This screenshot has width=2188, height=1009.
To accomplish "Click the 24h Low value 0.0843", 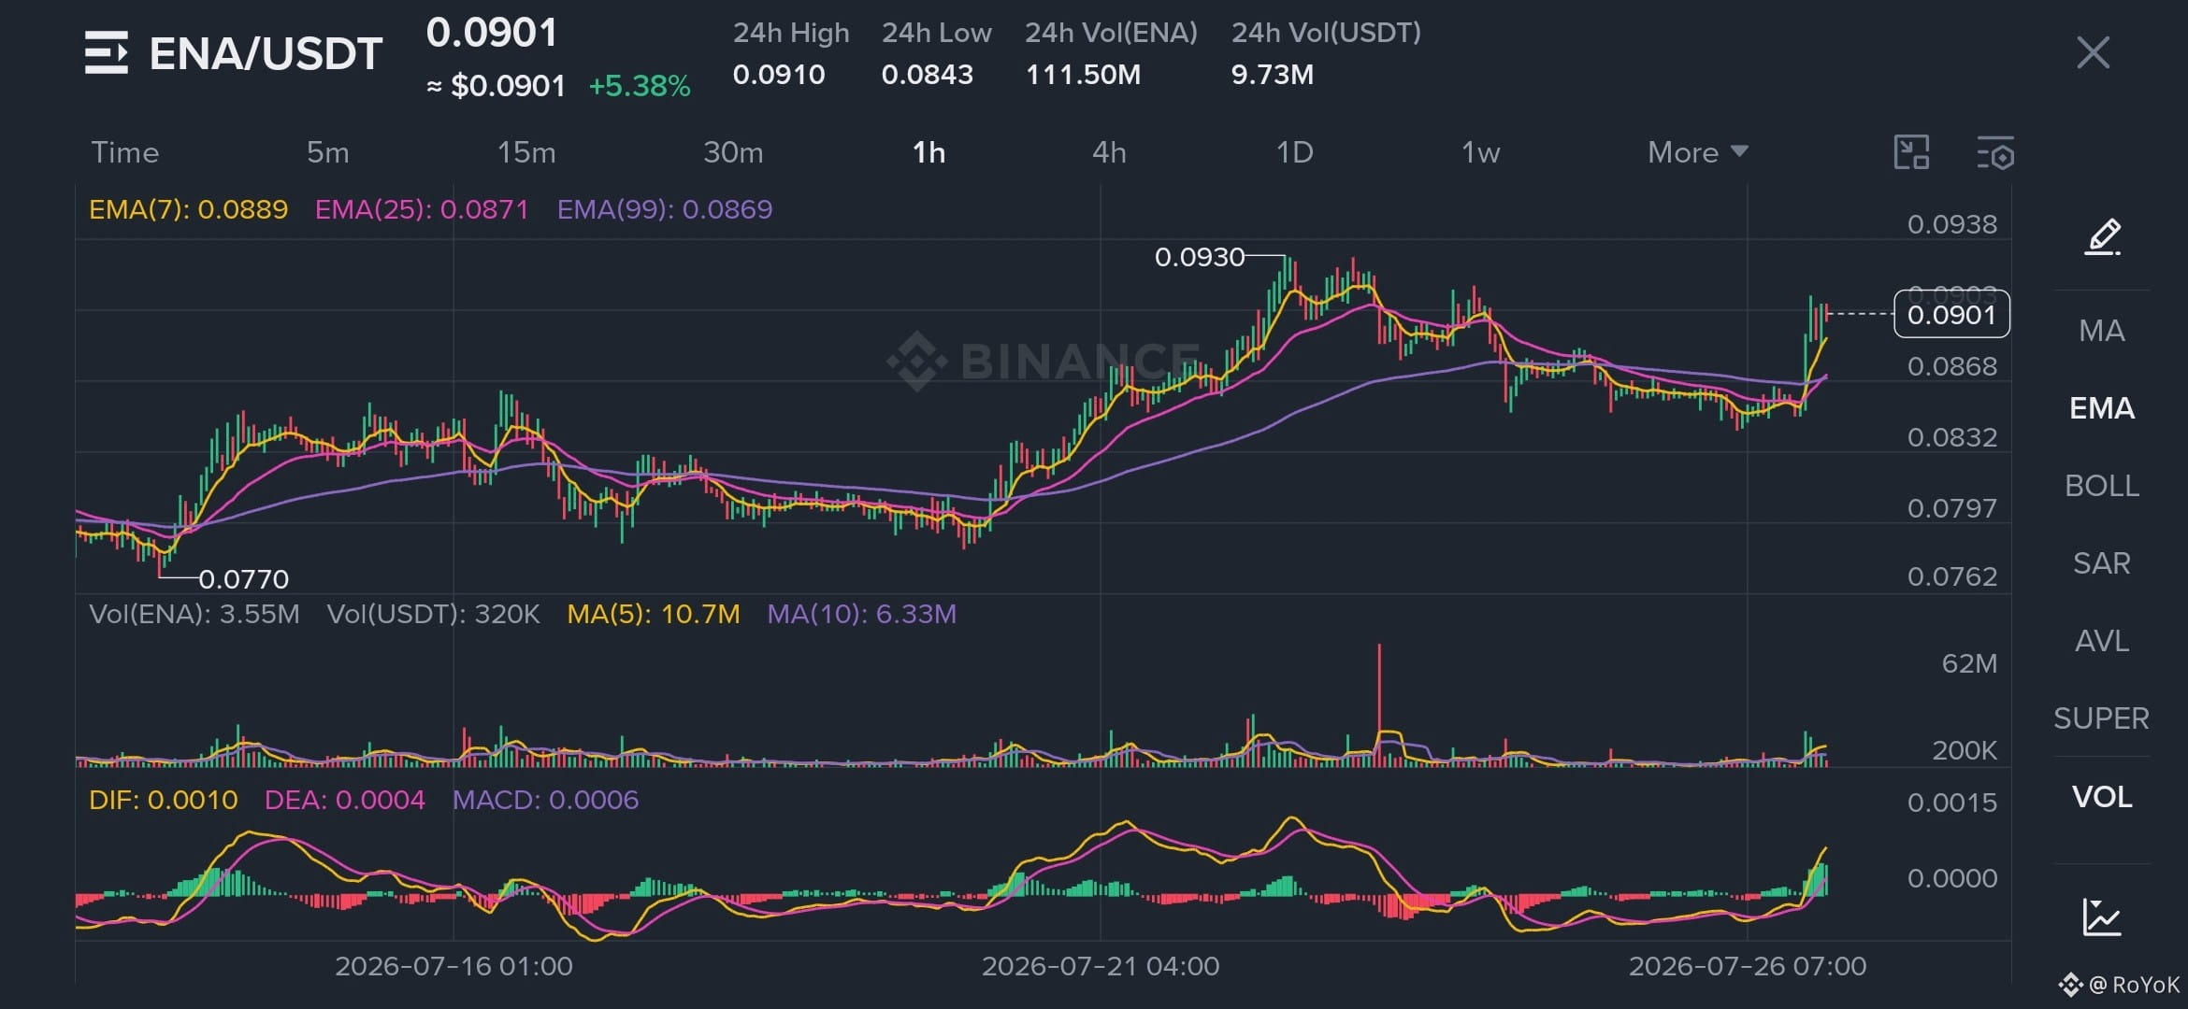I will (x=928, y=75).
